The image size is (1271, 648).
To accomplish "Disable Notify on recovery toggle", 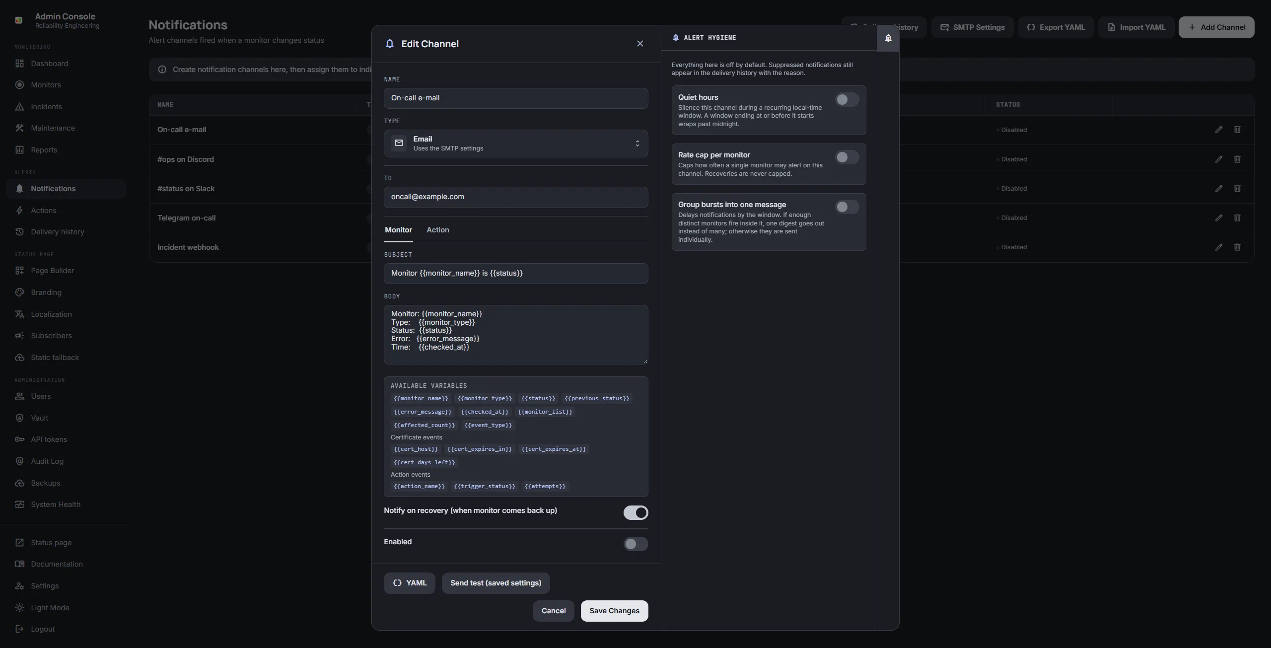I will [x=635, y=513].
